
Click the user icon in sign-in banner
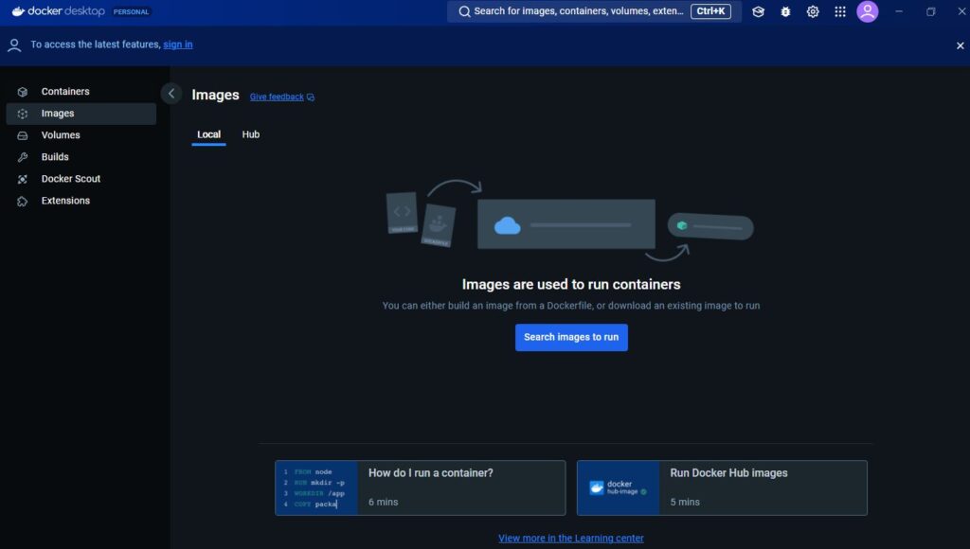(x=14, y=45)
